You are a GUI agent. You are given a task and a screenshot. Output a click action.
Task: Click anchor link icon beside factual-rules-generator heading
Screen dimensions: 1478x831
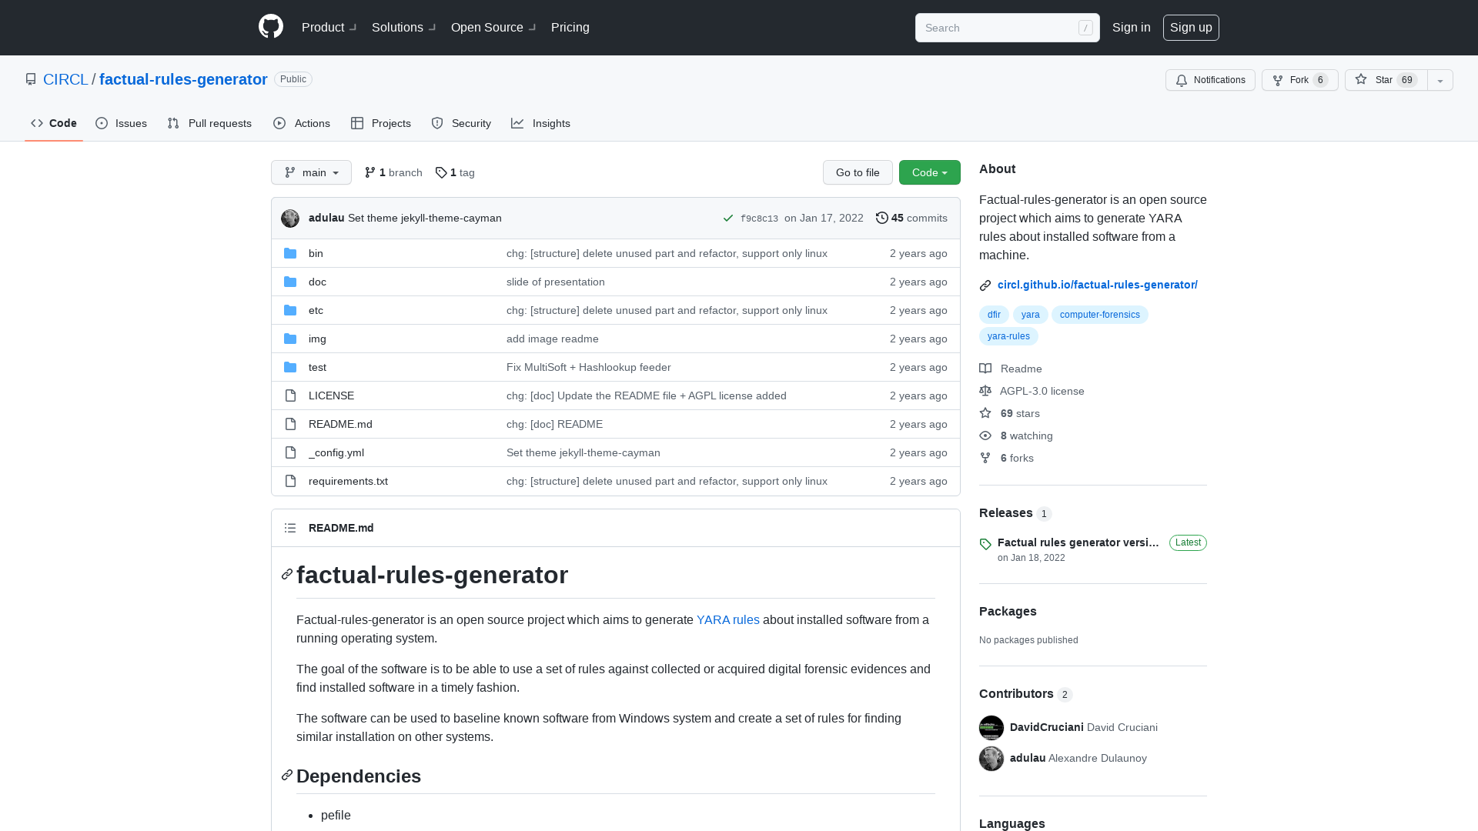[287, 574]
